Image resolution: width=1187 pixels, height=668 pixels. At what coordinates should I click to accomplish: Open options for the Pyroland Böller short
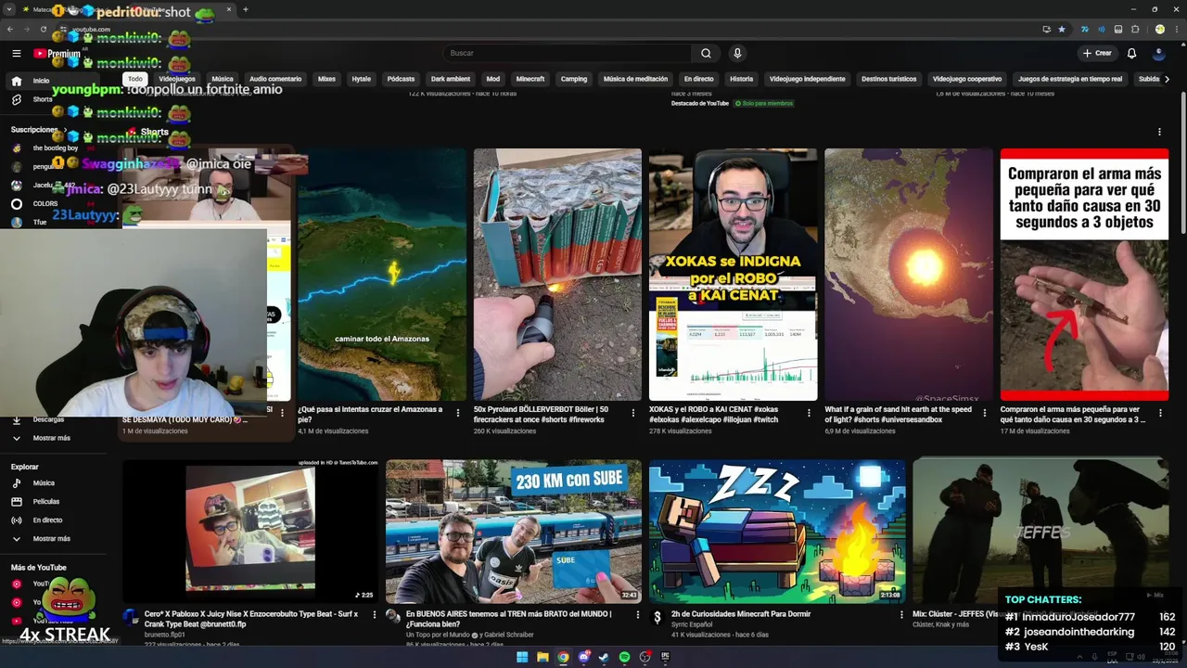click(633, 414)
